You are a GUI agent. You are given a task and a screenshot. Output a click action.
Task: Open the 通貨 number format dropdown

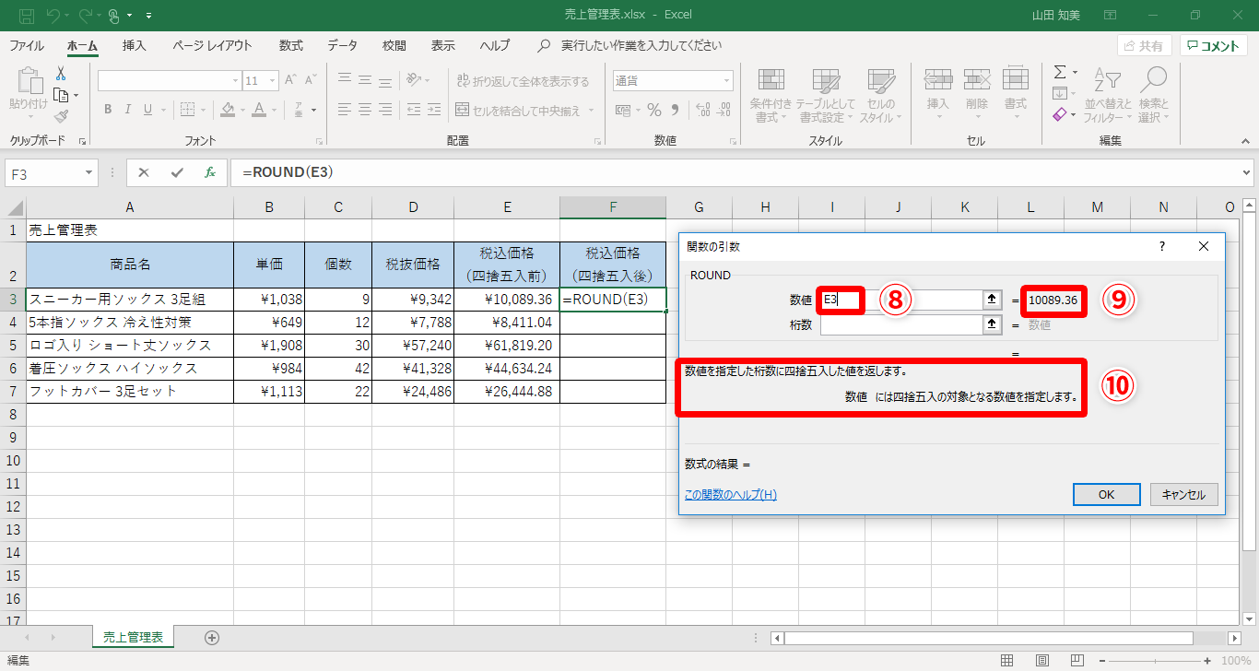pyautogui.click(x=726, y=80)
